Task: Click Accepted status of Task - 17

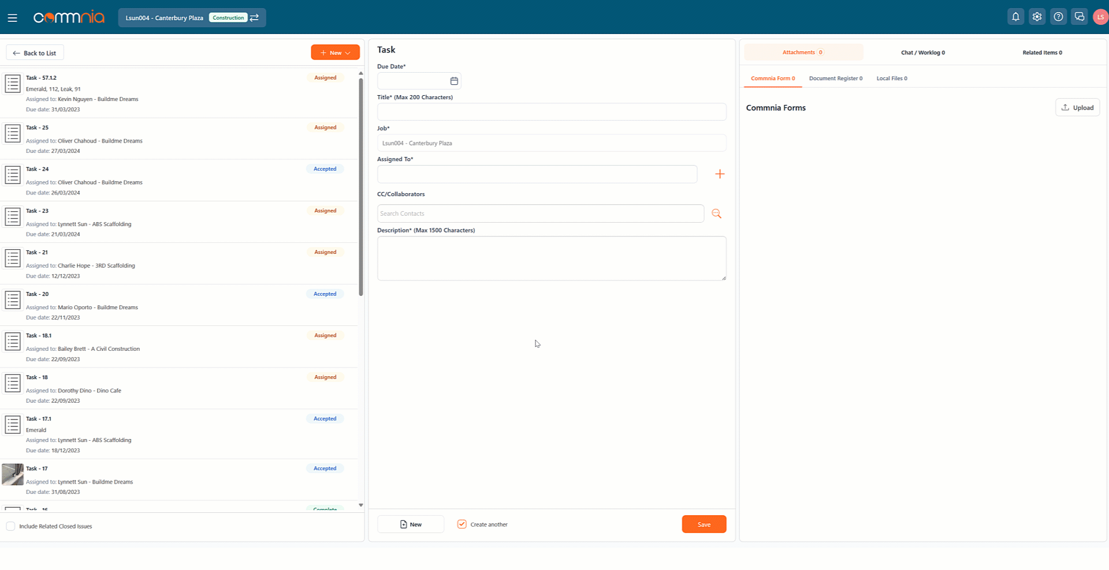Action: [x=325, y=468]
